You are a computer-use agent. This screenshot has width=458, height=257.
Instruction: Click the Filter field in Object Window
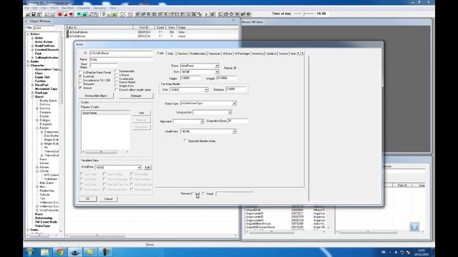click(44, 28)
